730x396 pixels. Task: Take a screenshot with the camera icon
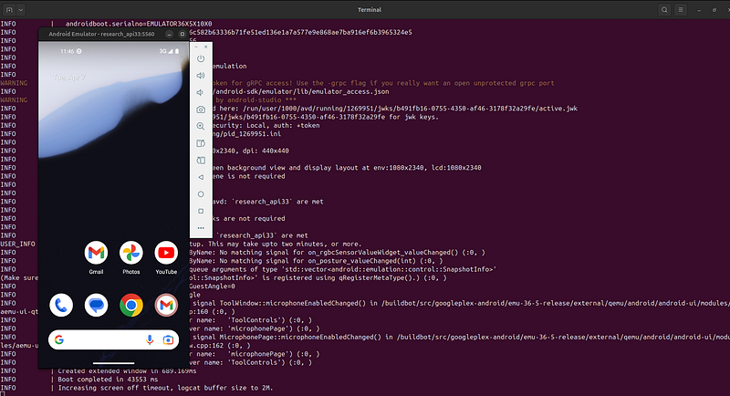(201, 109)
